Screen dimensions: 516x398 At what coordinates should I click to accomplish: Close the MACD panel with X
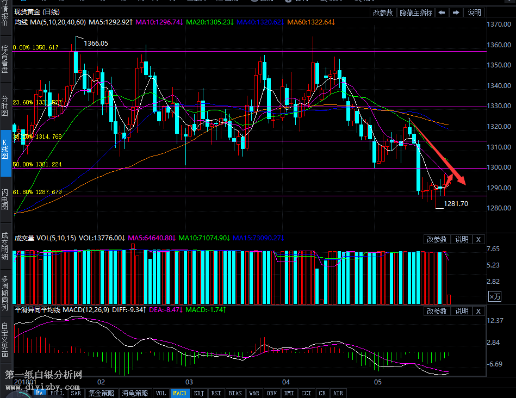click(478, 311)
